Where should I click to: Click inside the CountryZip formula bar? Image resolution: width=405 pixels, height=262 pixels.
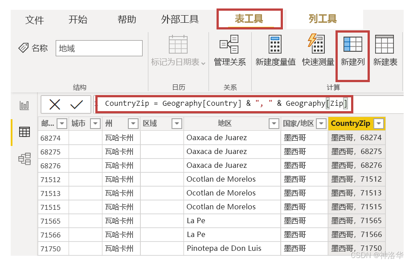click(224, 104)
